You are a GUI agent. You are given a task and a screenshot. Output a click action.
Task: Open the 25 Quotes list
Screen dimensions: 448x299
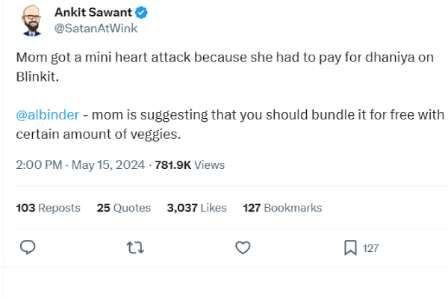124,208
